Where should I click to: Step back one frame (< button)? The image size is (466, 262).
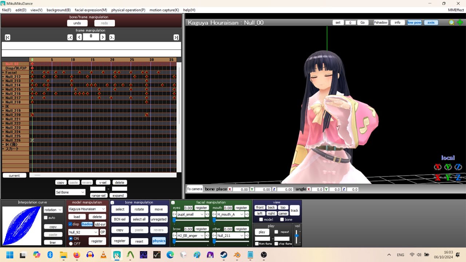click(79, 37)
